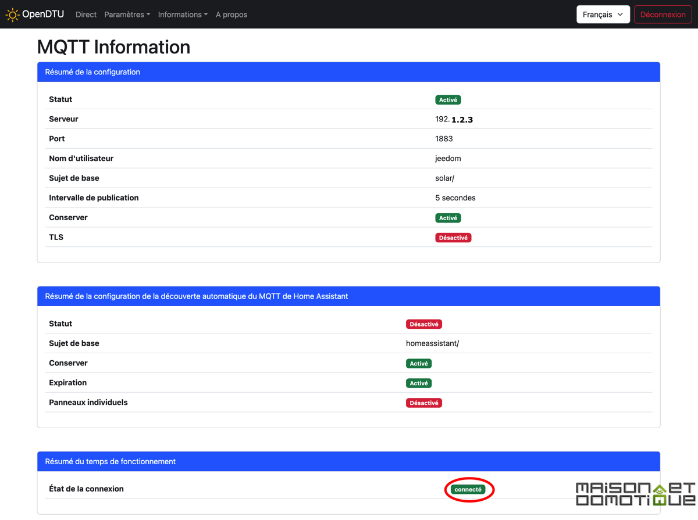
Task: Click the TLS row label
Action: pos(56,237)
